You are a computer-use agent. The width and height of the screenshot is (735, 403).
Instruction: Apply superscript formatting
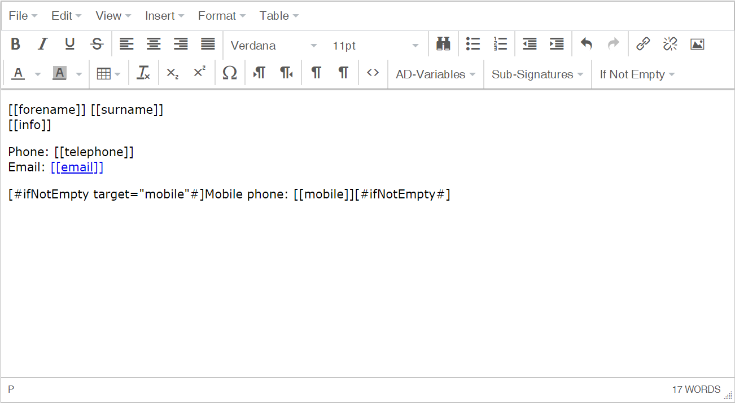pos(200,73)
